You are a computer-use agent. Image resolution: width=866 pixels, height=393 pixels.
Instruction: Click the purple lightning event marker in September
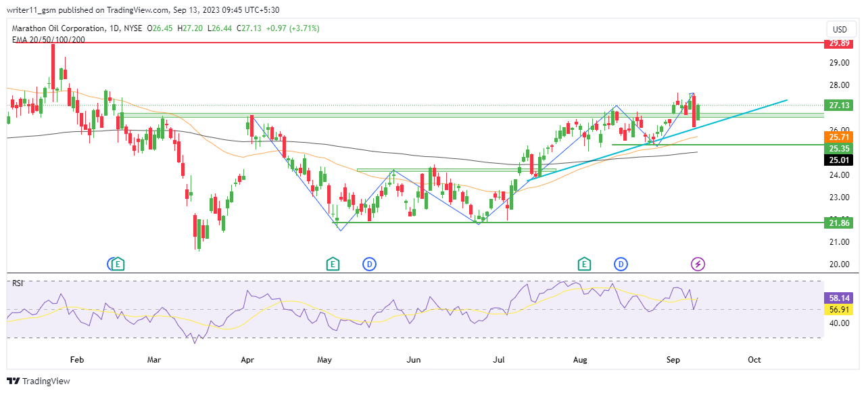click(x=698, y=263)
